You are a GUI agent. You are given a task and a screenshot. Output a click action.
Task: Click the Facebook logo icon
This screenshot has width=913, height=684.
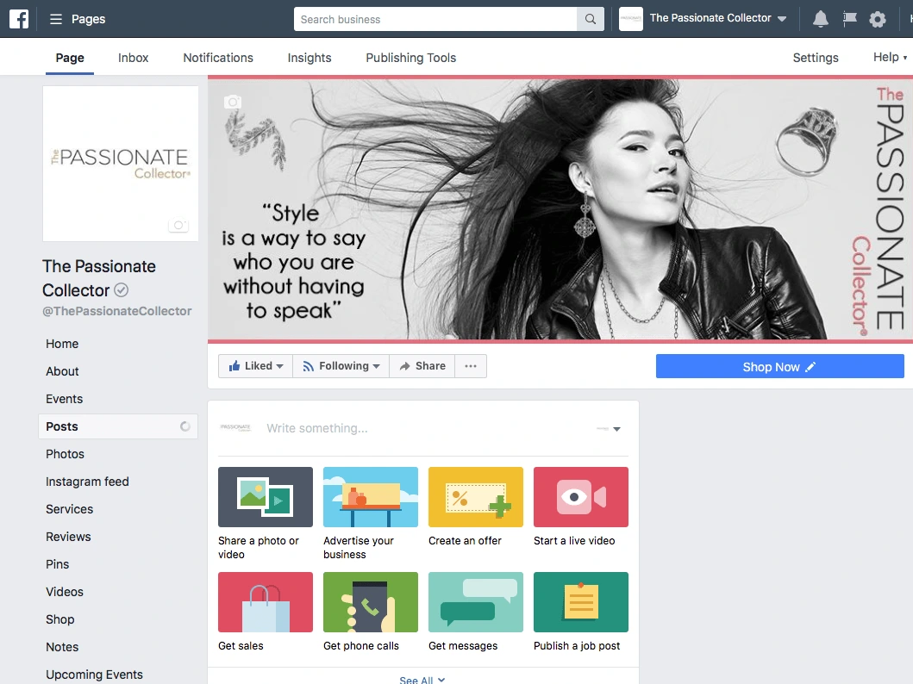coord(19,19)
